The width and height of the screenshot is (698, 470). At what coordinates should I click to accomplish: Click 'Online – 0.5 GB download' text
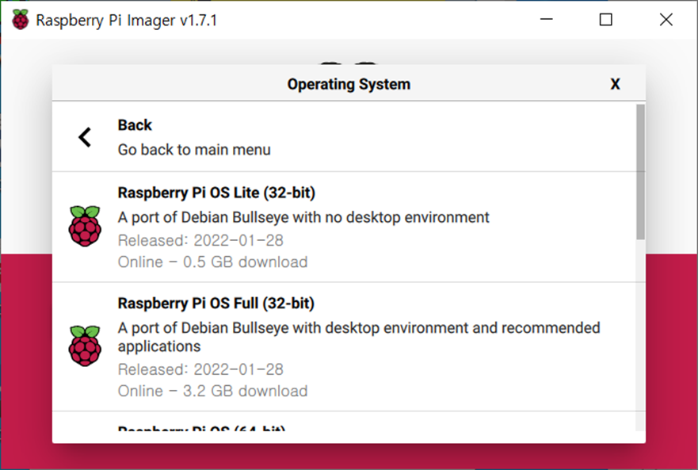(213, 262)
